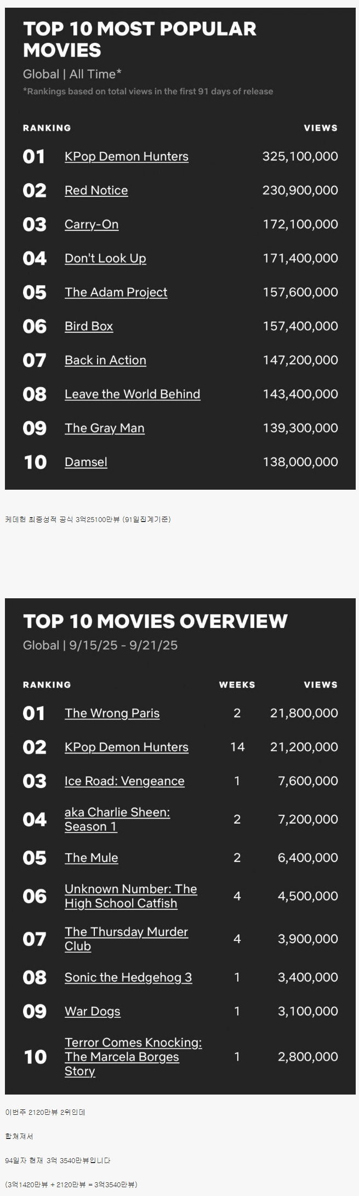359x1196 pixels.
Task: Select aka Charlie Sheen: Season 1 link
Action: pos(117,819)
